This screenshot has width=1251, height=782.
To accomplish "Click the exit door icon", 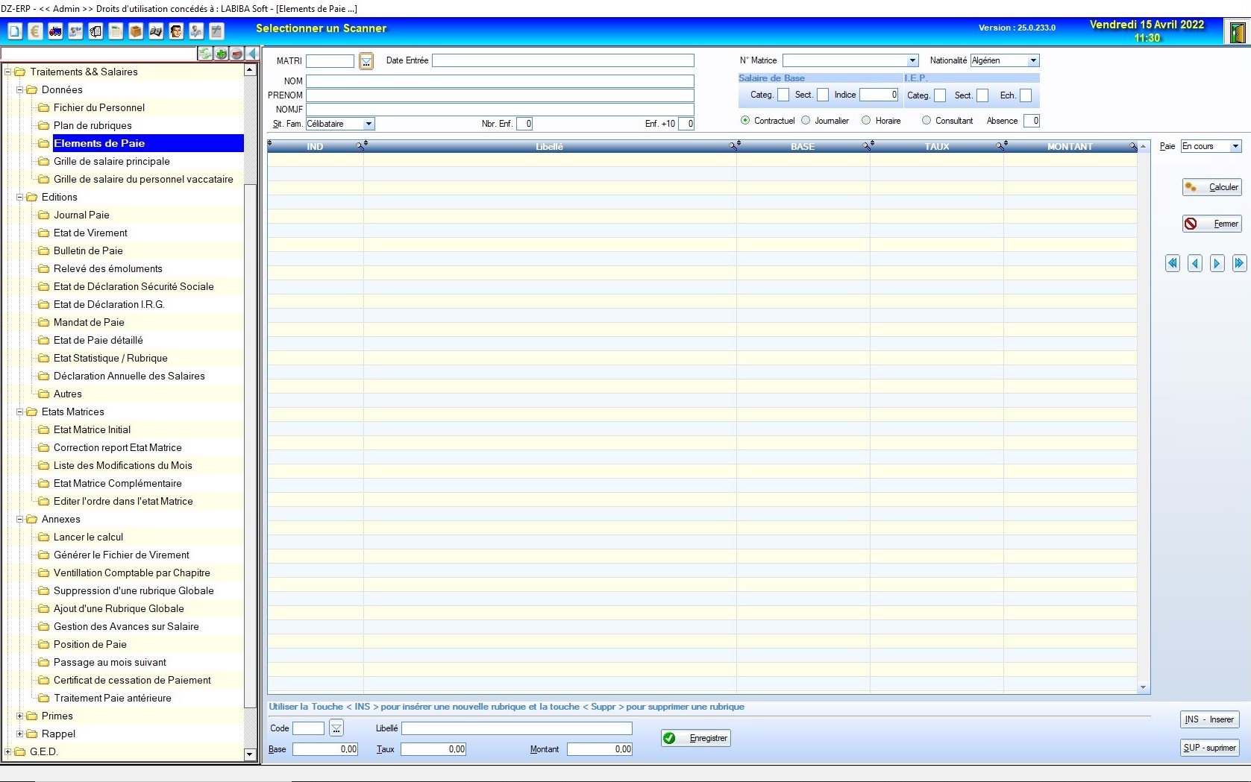I will 1238,33.
